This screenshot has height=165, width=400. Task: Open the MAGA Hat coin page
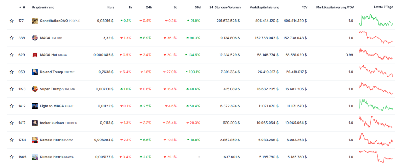(x=53, y=55)
